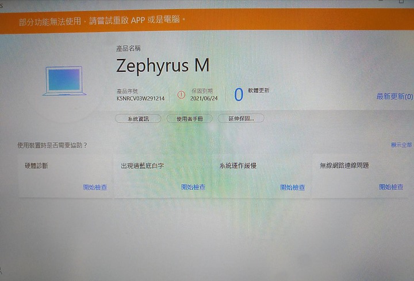The width and height of the screenshot is (414, 281).
Task: Open 最新更新(0) latest updates link
Action: point(394,96)
